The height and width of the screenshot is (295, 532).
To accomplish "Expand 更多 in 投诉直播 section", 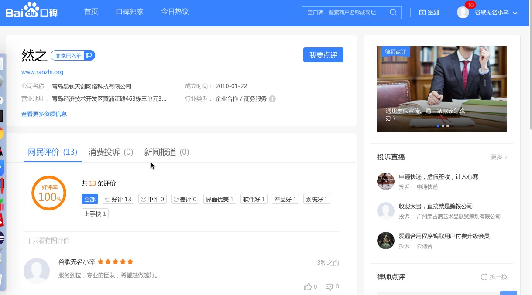I will (x=499, y=157).
